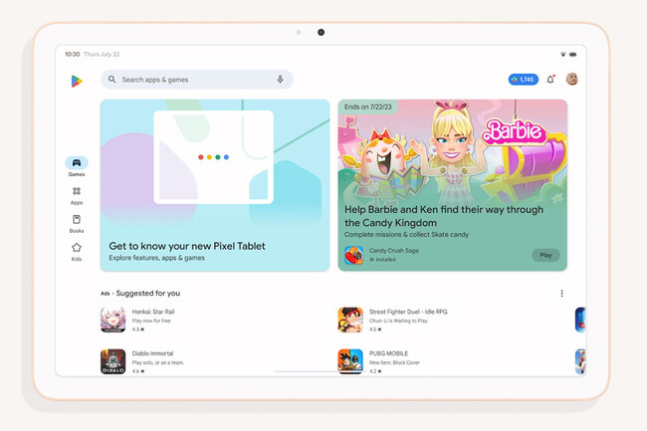The width and height of the screenshot is (647, 431).
Task: Open the Honkai: Star Rail app icon
Action: (x=113, y=320)
